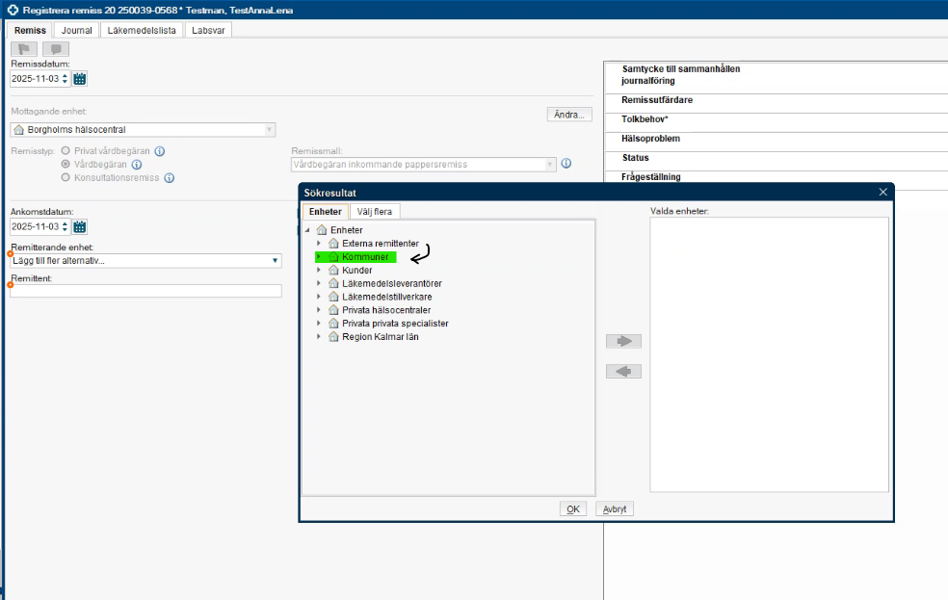Select the Privat vårdbegäran radio button
The image size is (948, 600).
click(66, 151)
